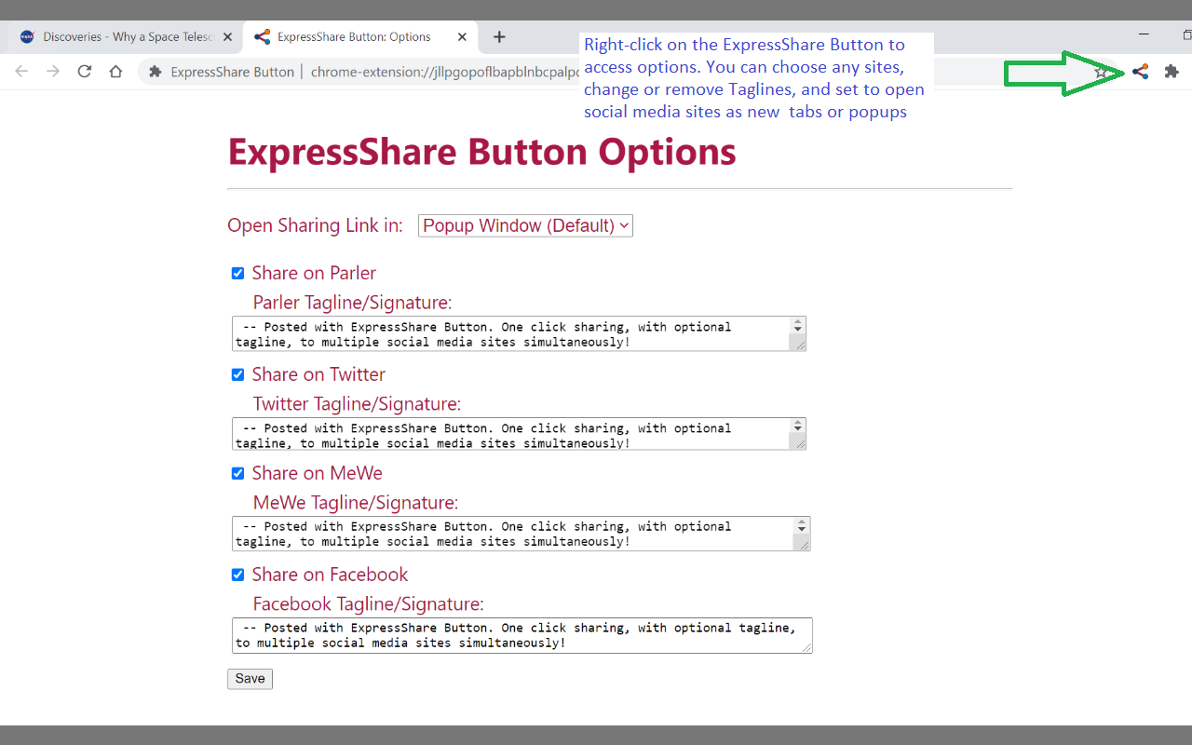The width and height of the screenshot is (1192, 745).
Task: Open a new browser tab with the plus button
Action: (x=499, y=36)
